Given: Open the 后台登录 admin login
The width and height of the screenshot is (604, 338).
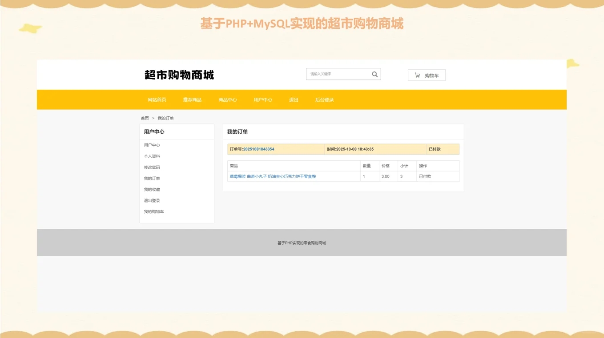Looking at the screenshot, I should pos(324,99).
